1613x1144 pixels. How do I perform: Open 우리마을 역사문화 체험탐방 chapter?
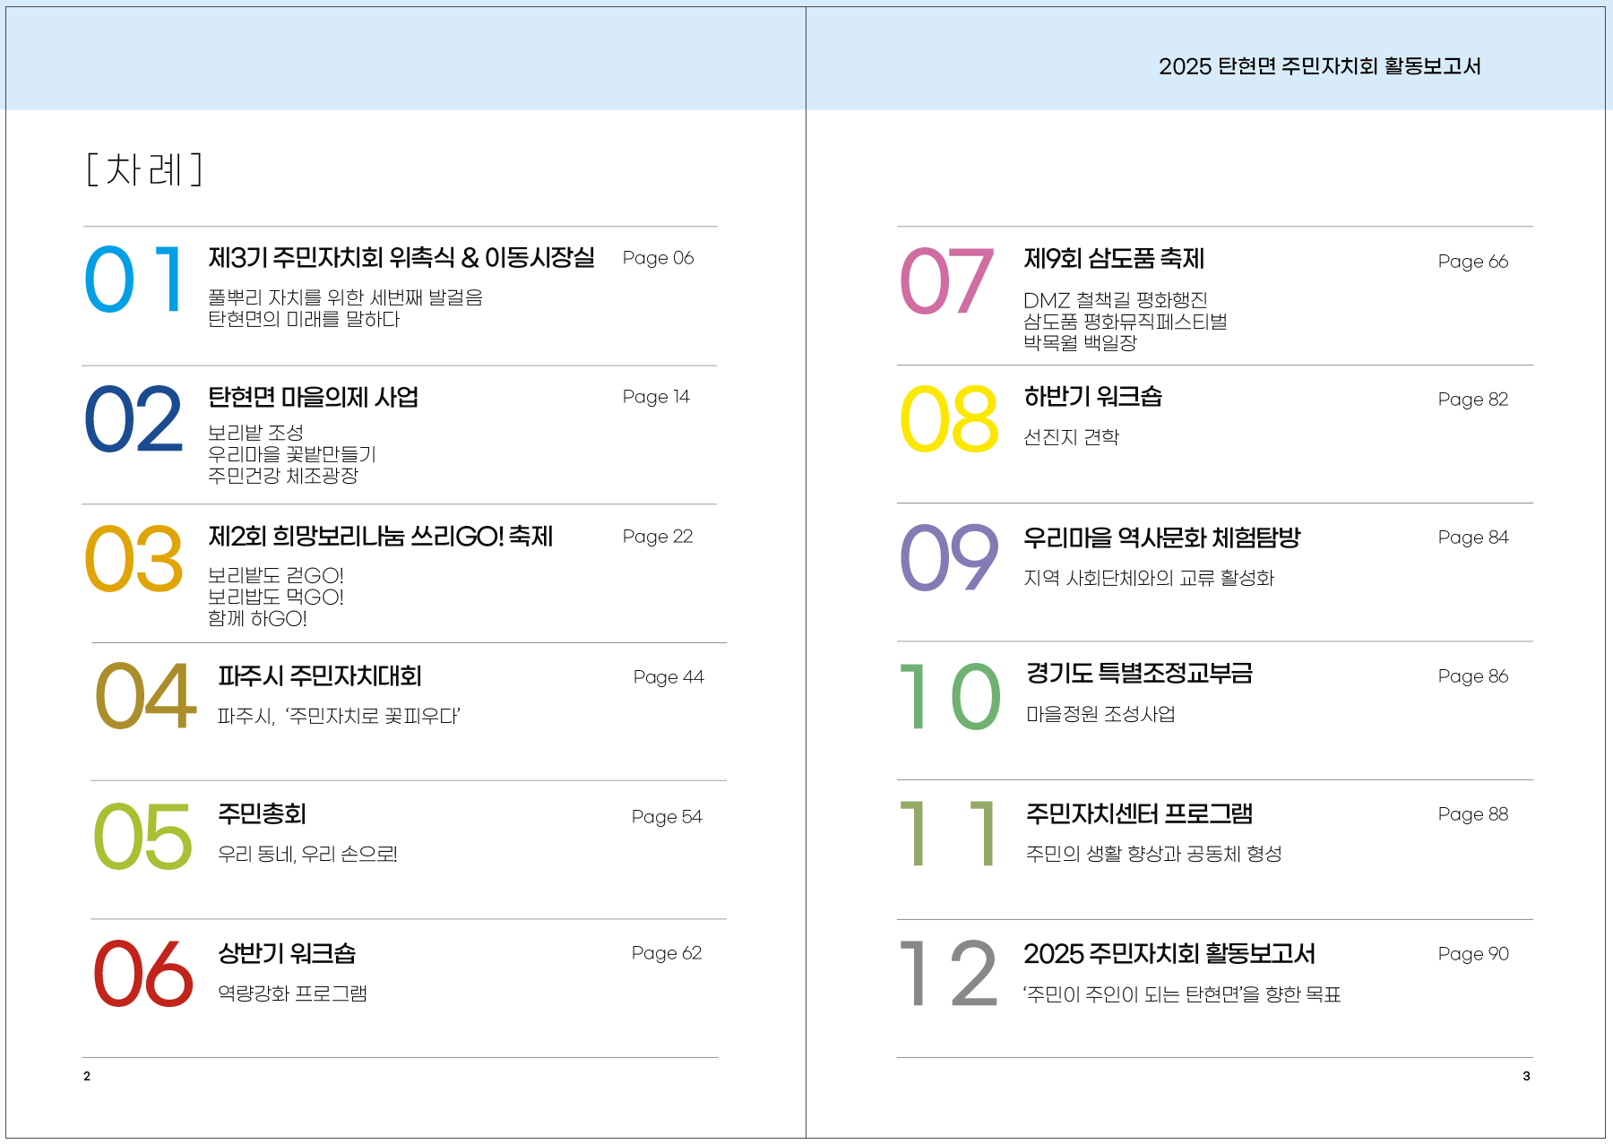click(1161, 538)
